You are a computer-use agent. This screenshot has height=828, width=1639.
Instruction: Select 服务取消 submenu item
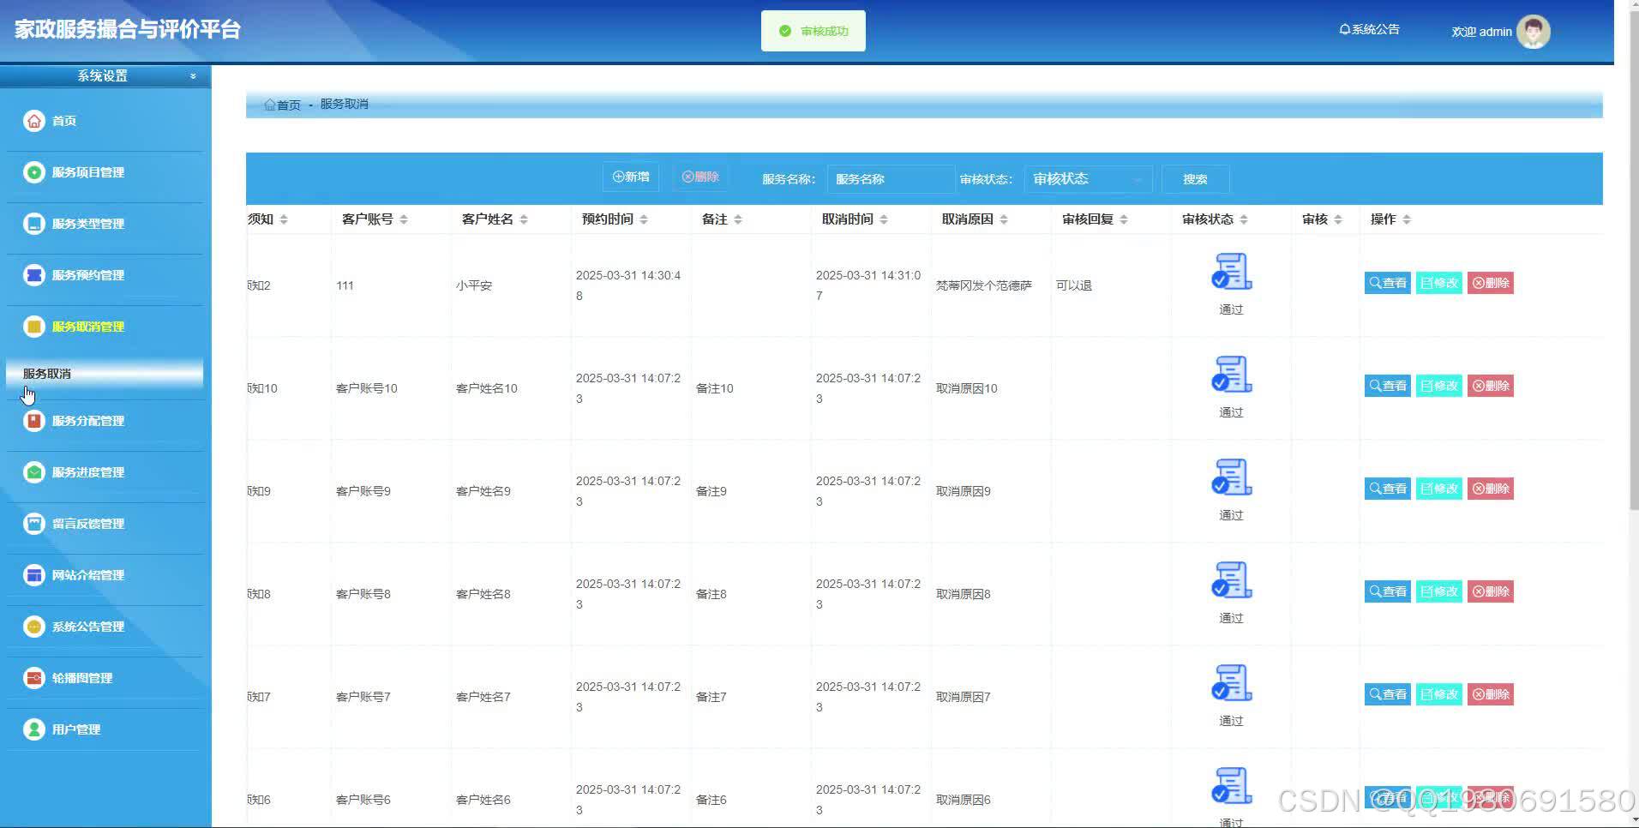click(x=105, y=374)
